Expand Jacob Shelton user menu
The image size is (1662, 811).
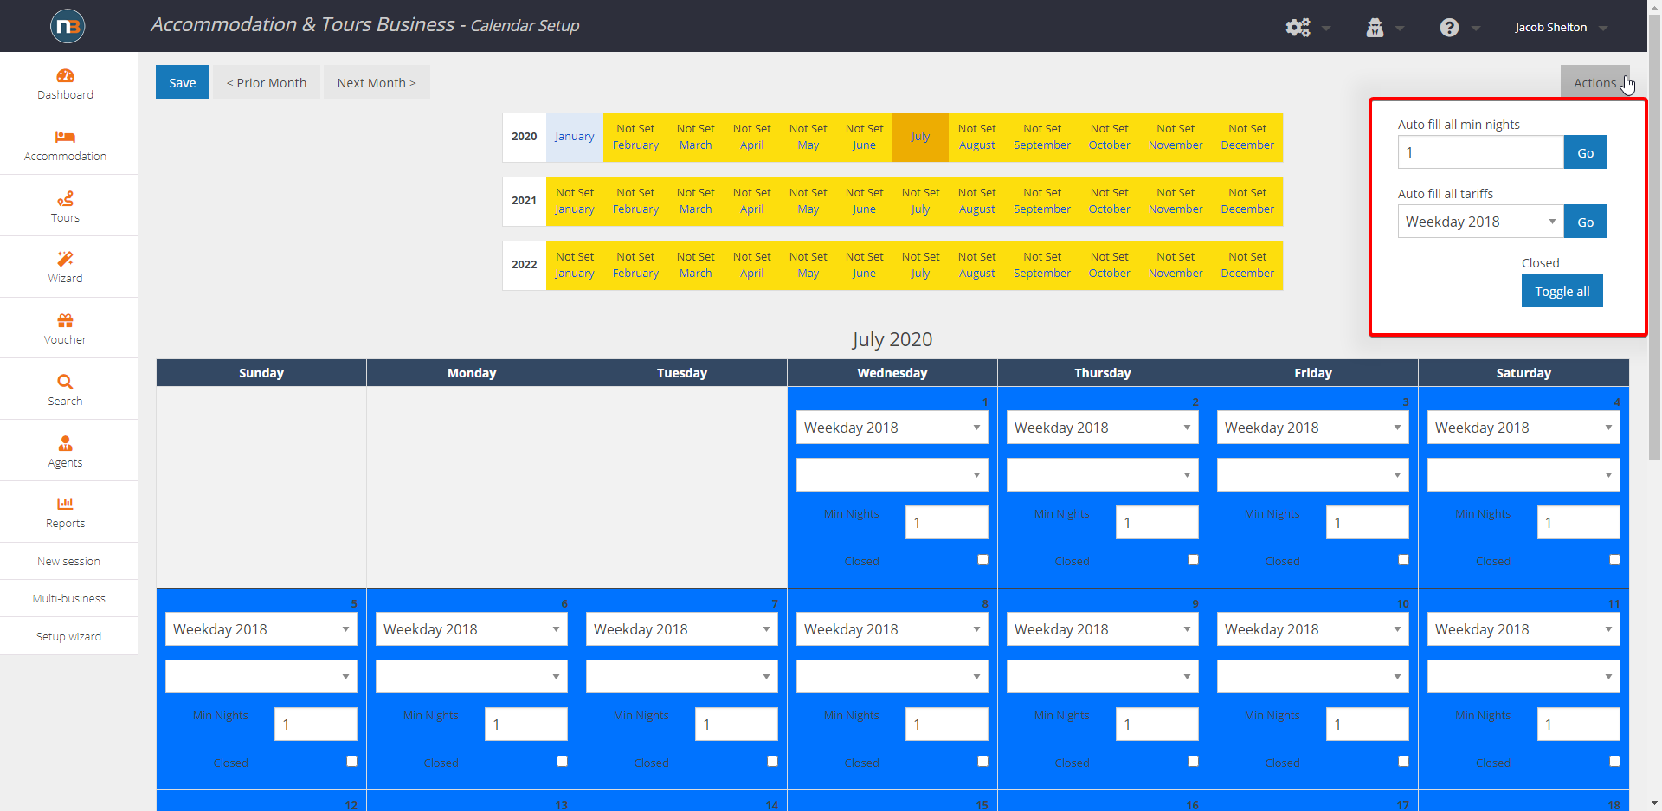(1560, 28)
